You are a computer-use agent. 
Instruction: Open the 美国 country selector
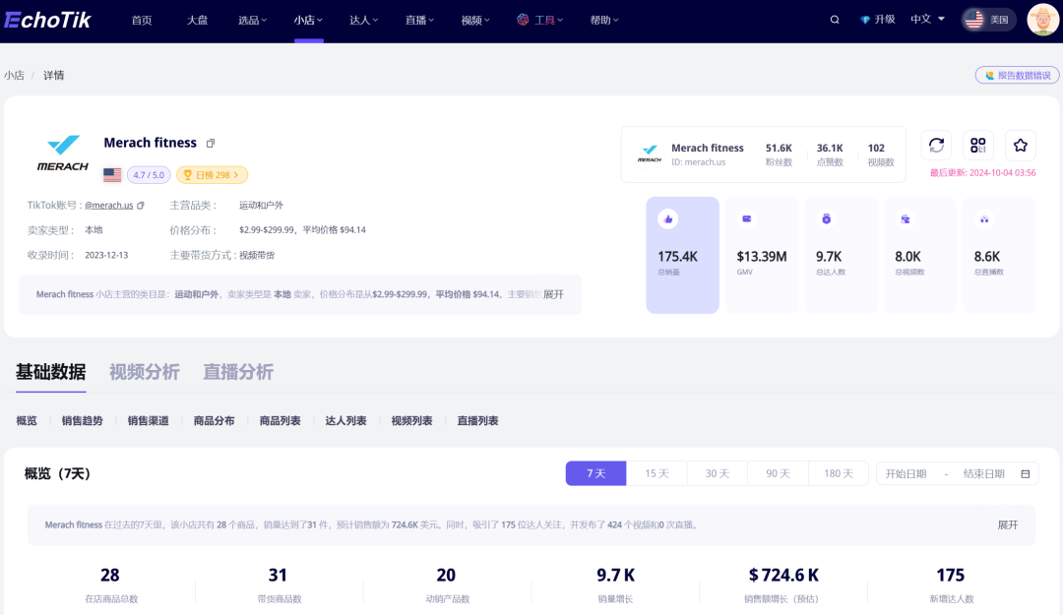988,20
